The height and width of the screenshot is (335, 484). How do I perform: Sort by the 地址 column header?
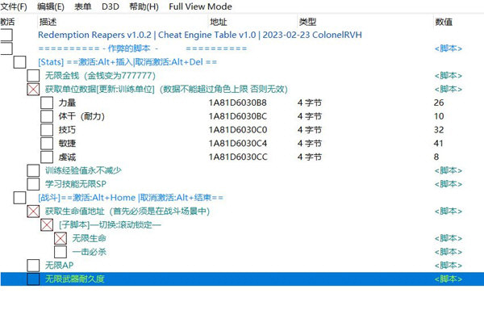218,21
